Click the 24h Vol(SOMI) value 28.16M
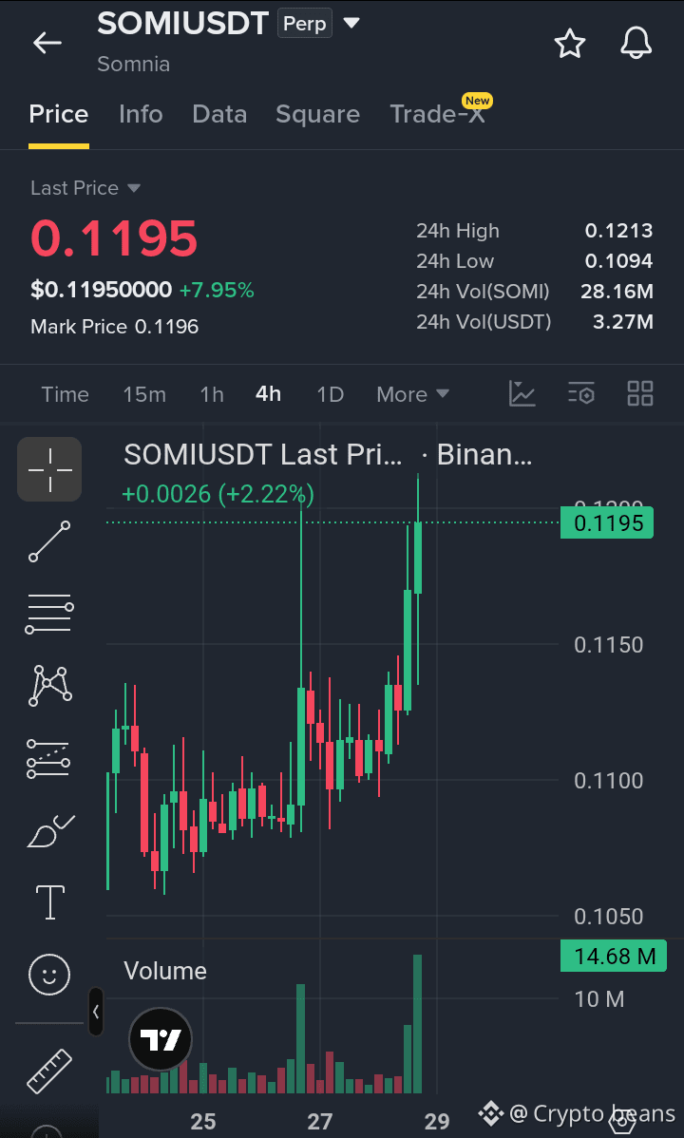 [x=617, y=292]
